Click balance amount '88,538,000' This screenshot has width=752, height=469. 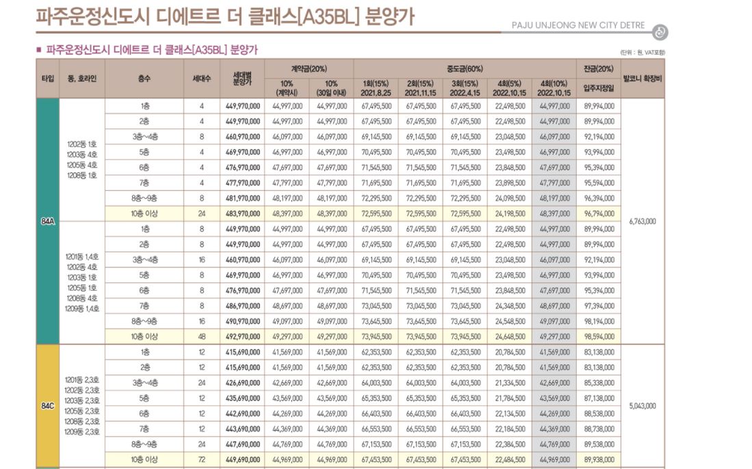click(599, 414)
